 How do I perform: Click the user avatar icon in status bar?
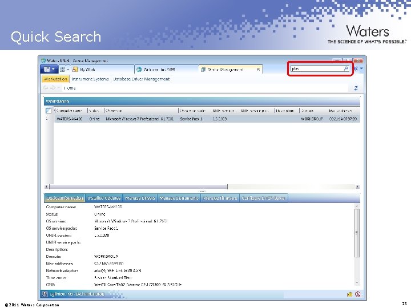point(45,294)
